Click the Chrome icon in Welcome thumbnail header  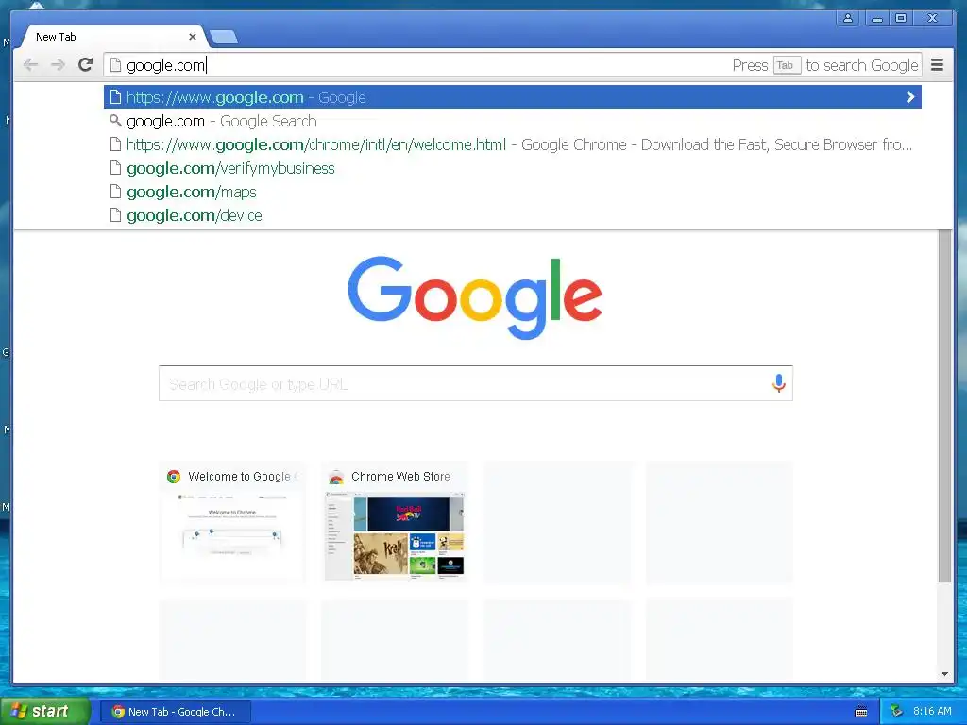174,477
